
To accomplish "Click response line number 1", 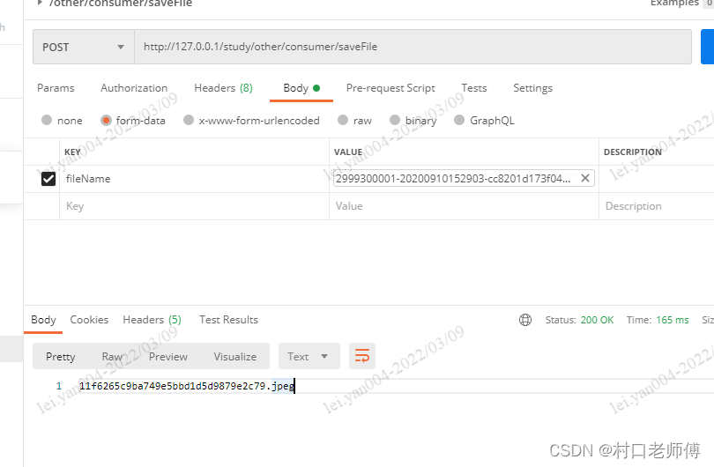I will pyautogui.click(x=59, y=386).
